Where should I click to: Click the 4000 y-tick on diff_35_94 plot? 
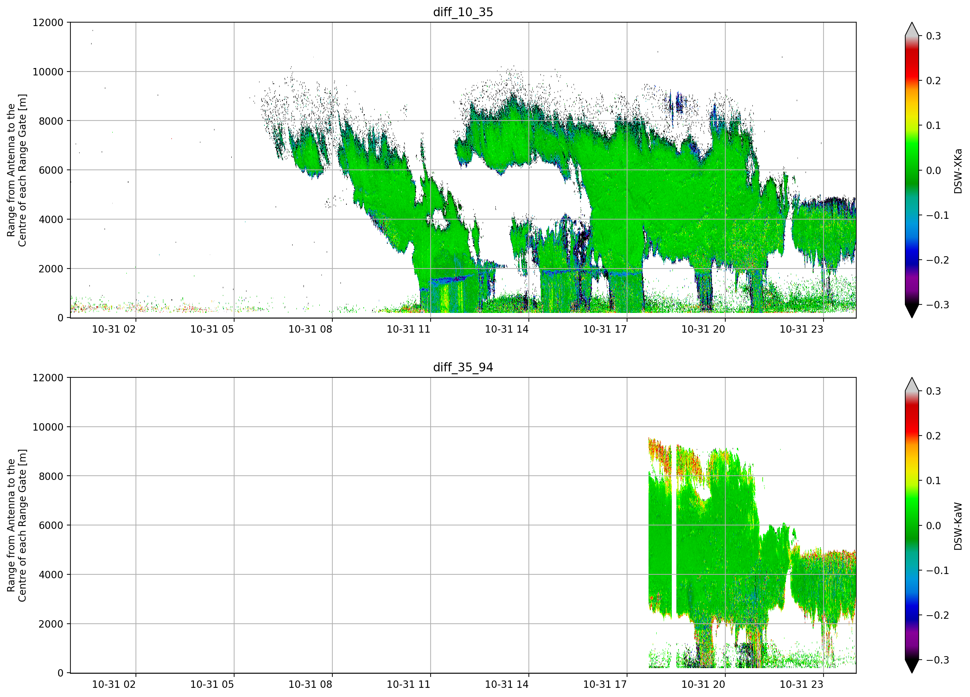point(51,575)
